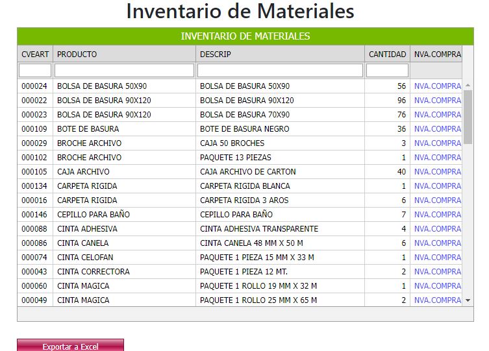The width and height of the screenshot is (489, 351).
Task: Click the Exportar a Excel button
Action: coord(70,346)
